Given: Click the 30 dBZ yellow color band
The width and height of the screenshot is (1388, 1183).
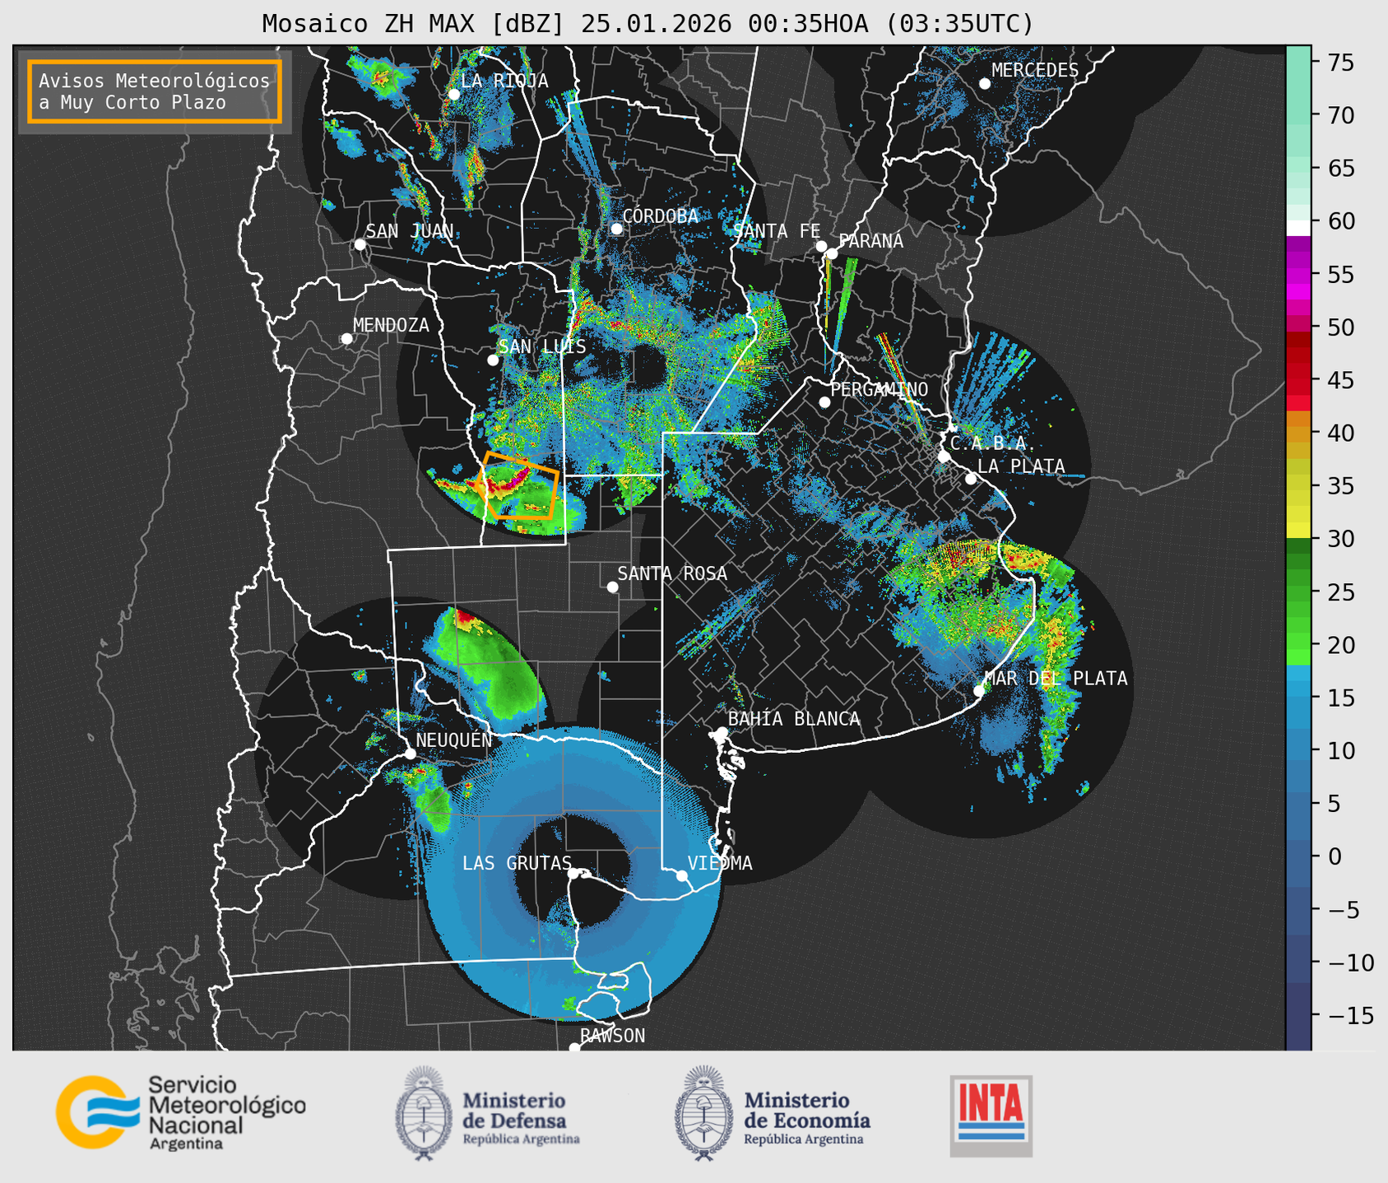Looking at the screenshot, I should pos(1298,531).
